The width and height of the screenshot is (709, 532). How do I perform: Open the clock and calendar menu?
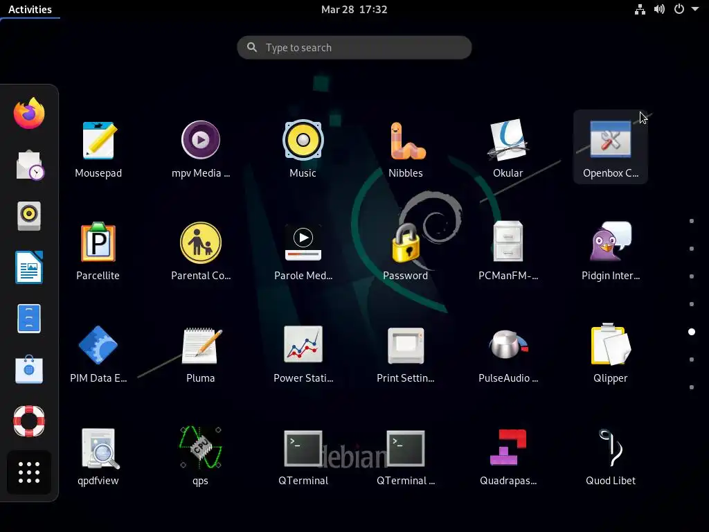354,10
